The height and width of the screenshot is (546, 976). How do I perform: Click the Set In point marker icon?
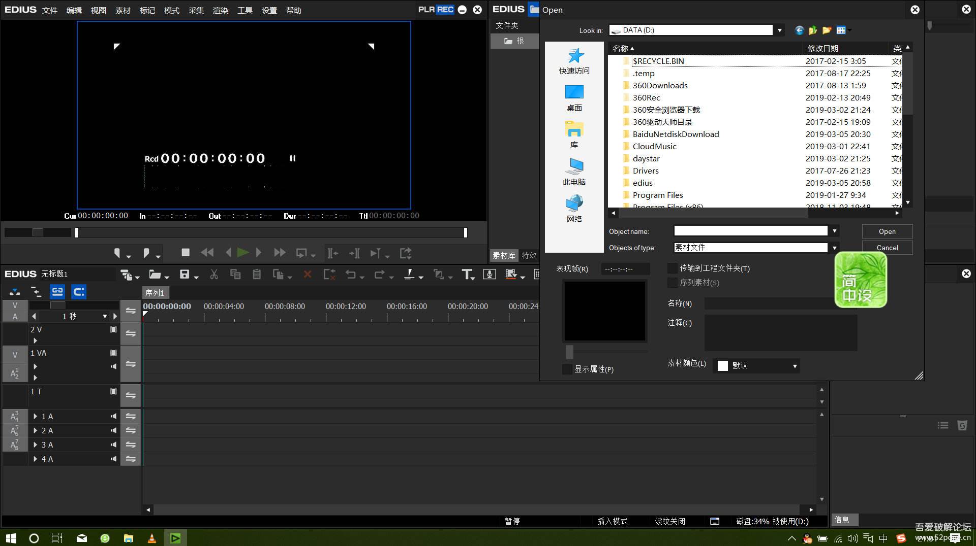coord(117,253)
